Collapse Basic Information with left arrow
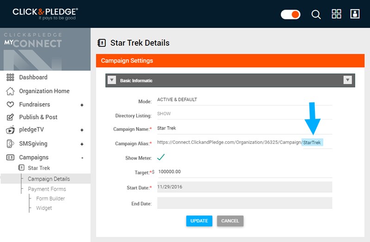 pos(112,80)
